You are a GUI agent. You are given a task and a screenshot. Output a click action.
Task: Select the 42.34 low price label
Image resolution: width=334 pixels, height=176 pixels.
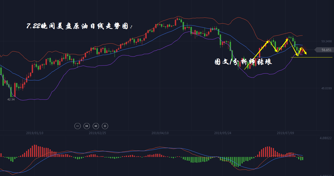(11, 99)
